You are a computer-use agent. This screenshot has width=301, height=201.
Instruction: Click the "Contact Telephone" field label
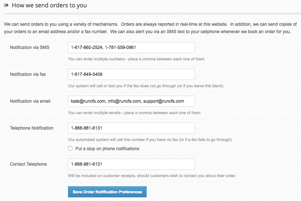click(x=28, y=164)
